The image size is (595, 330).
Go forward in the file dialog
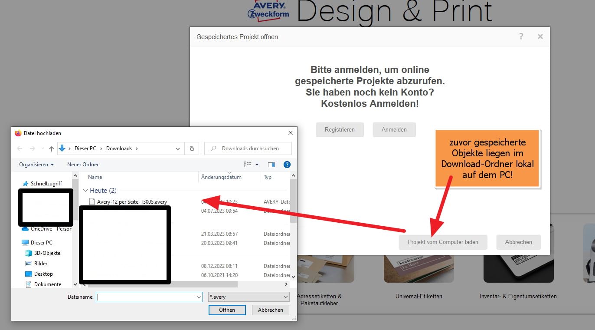32,148
